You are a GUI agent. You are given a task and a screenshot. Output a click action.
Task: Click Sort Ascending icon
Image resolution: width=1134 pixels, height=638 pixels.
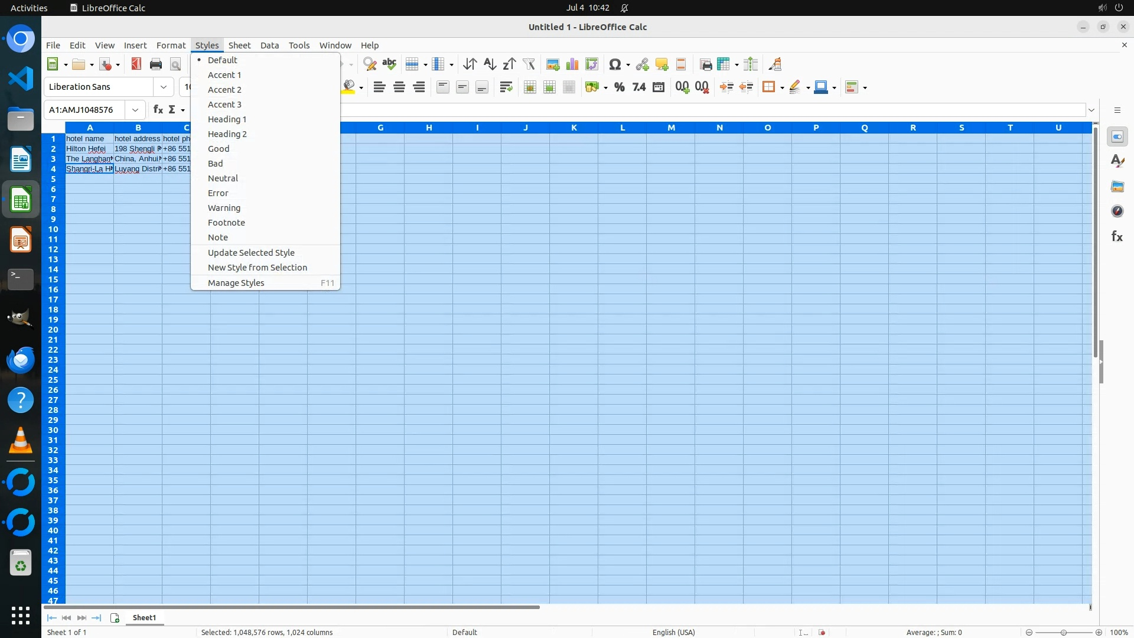490,64
